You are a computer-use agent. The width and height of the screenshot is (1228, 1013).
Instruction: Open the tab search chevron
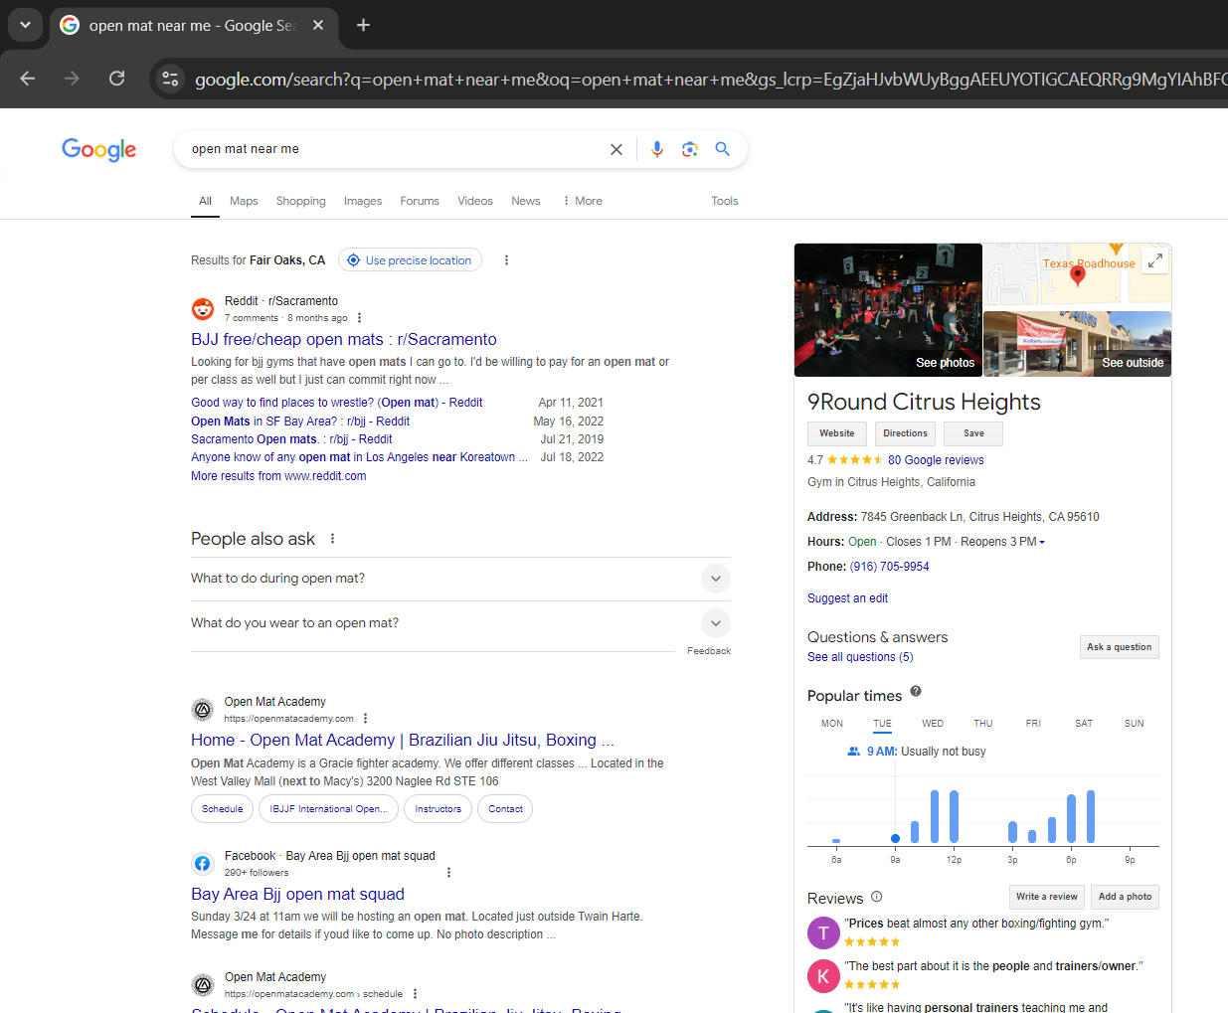25,25
